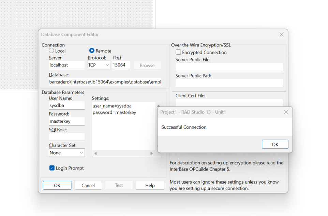328x216 pixels.
Task: Cancel the Database Component Editor
Action: [x=88, y=185]
